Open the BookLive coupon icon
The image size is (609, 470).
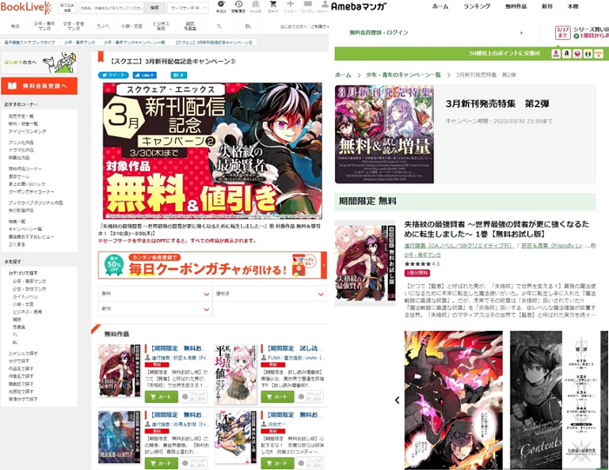[308, 7]
